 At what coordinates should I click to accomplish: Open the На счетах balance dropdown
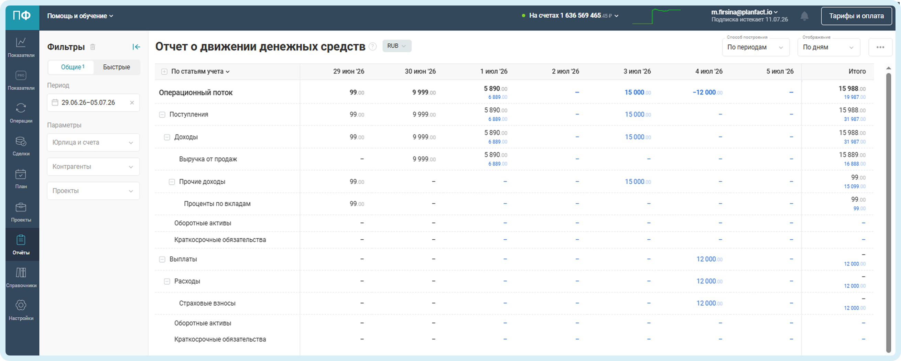coord(570,16)
